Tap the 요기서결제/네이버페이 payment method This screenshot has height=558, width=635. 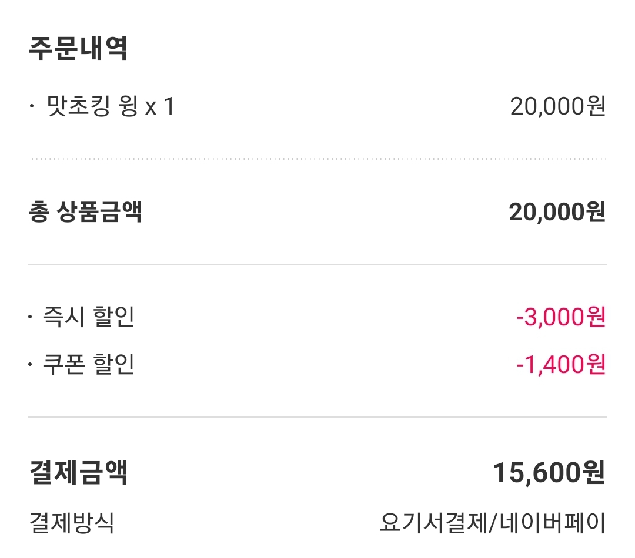coord(492,522)
